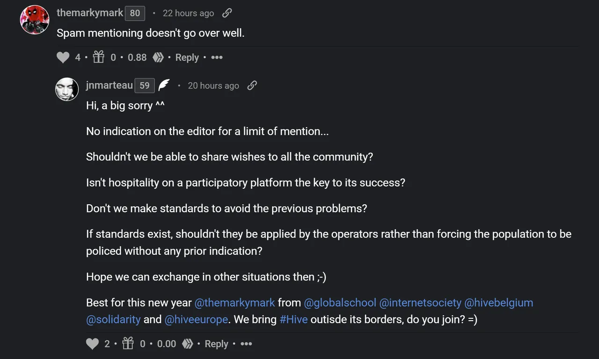Click jnmarteau's avatar picture

pyautogui.click(x=67, y=89)
